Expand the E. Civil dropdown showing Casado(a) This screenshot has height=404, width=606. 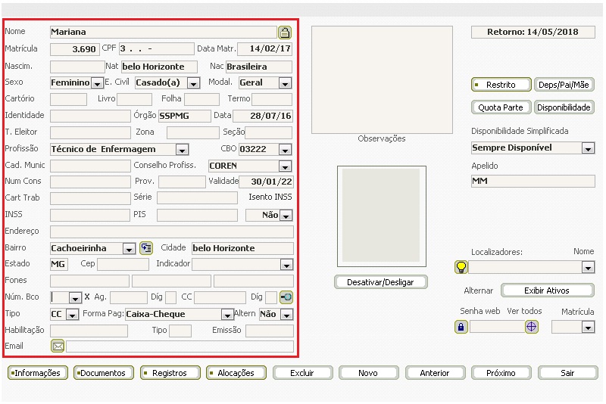click(194, 83)
